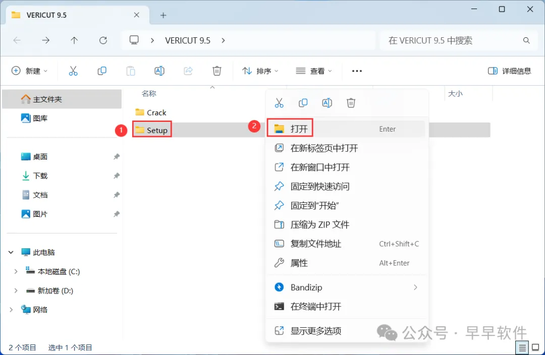Click the Copy icon in the toolbar
This screenshot has height=355, width=545.
[x=102, y=71]
